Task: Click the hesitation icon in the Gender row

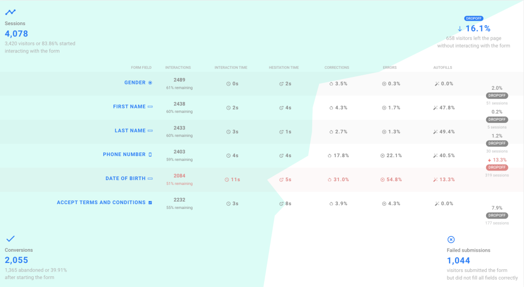Action: [x=281, y=84]
